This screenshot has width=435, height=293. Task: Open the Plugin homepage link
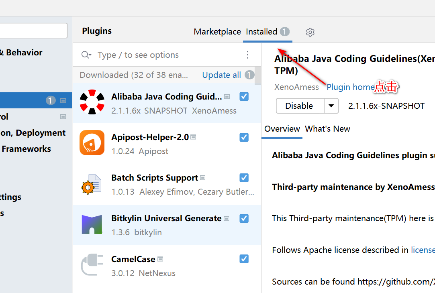point(350,87)
